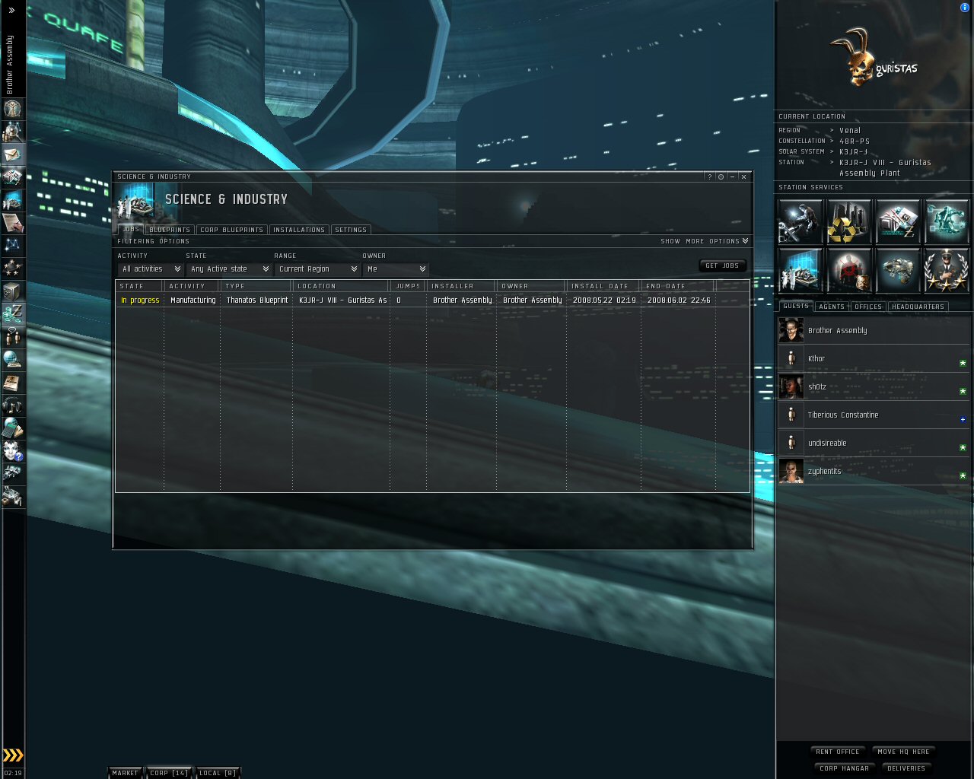
Task: Open the Owner dropdown showing Me
Action: pos(396,269)
